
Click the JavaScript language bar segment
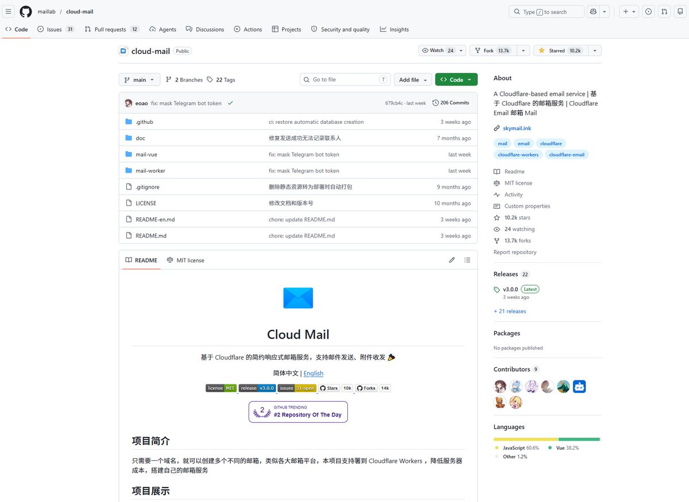coord(526,439)
